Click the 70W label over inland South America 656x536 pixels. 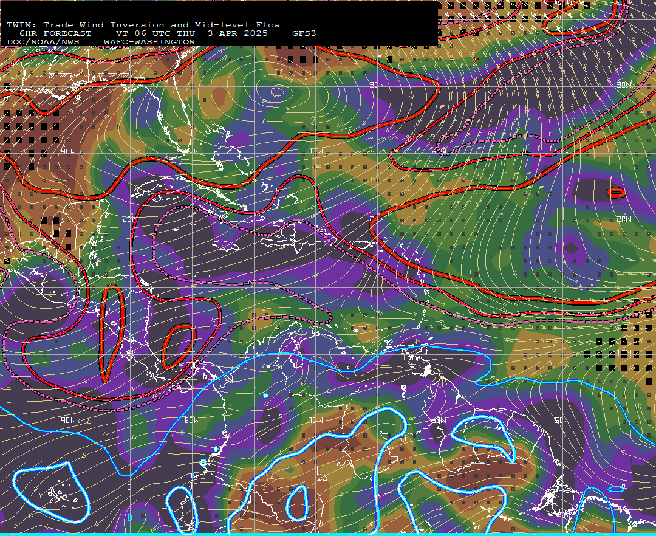pyautogui.click(x=316, y=420)
